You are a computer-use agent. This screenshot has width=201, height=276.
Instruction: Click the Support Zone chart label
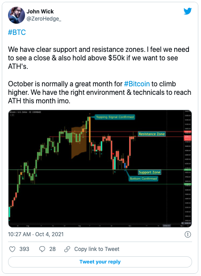[x=149, y=172]
